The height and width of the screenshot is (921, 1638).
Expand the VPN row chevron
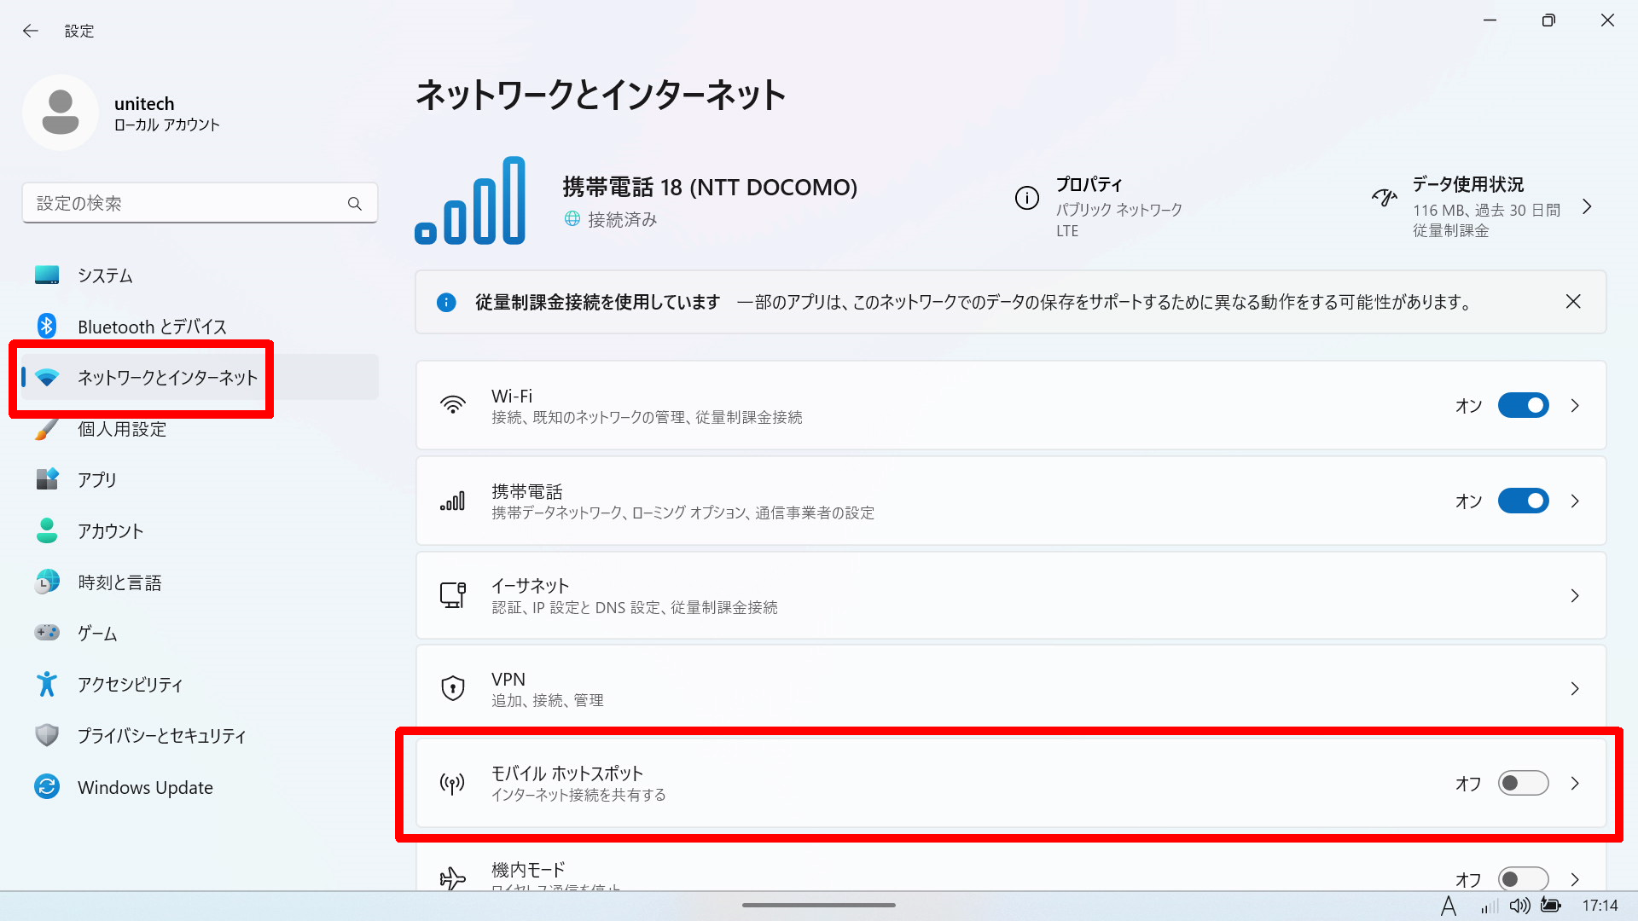coord(1575,688)
